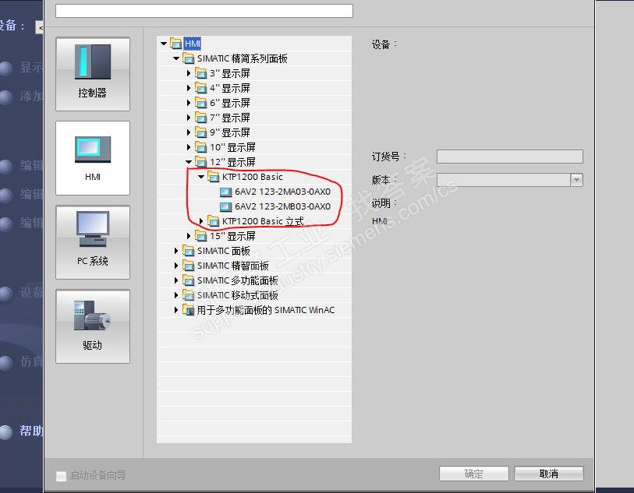Select the 6AV2 123-2MB03-0AX0 text row

pyautogui.click(x=282, y=206)
